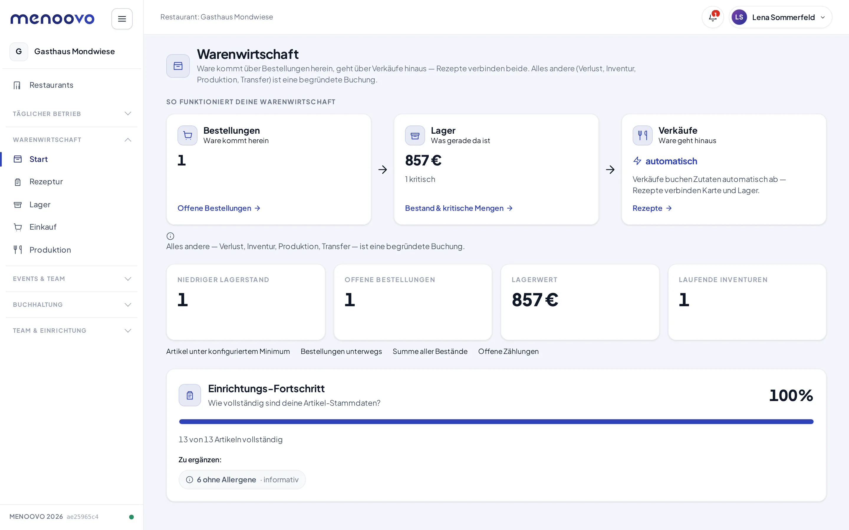This screenshot has width=849, height=530.
Task: Click the info circle icon above the note
Action: tap(170, 236)
